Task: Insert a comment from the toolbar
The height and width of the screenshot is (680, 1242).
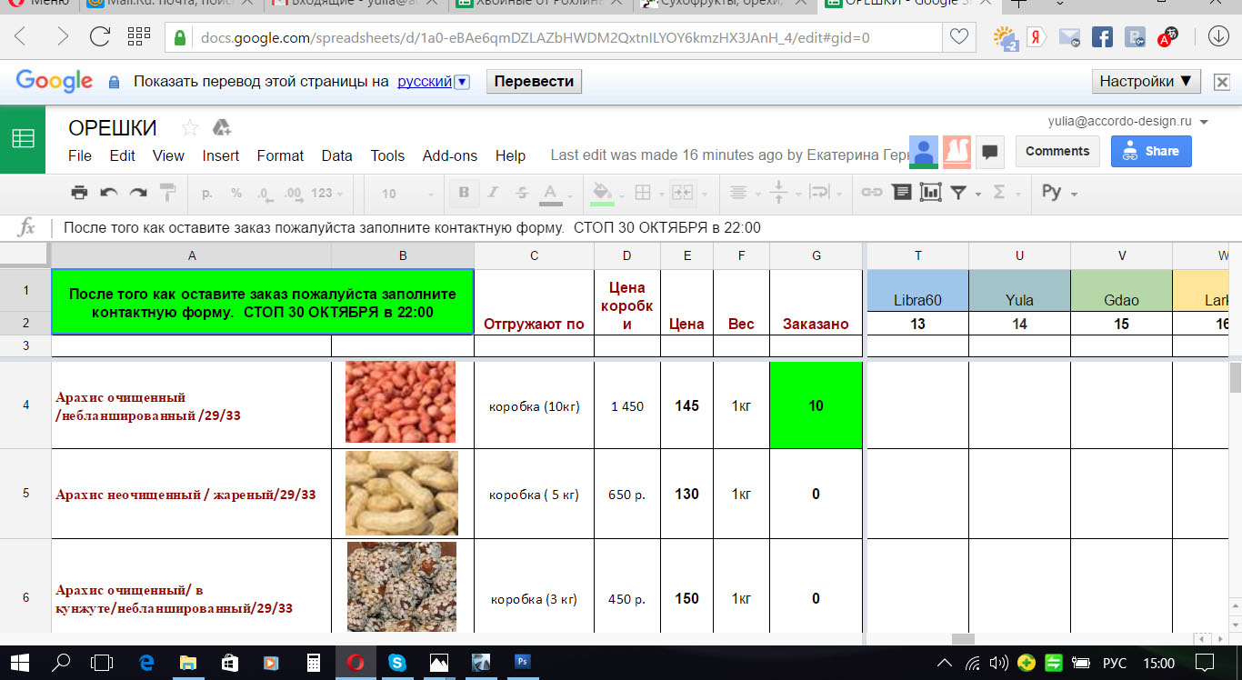Action: 901,193
